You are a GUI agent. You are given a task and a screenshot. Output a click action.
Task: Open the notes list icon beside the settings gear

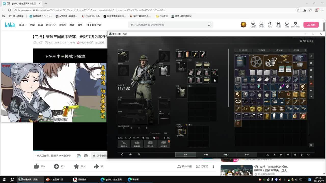302,155
